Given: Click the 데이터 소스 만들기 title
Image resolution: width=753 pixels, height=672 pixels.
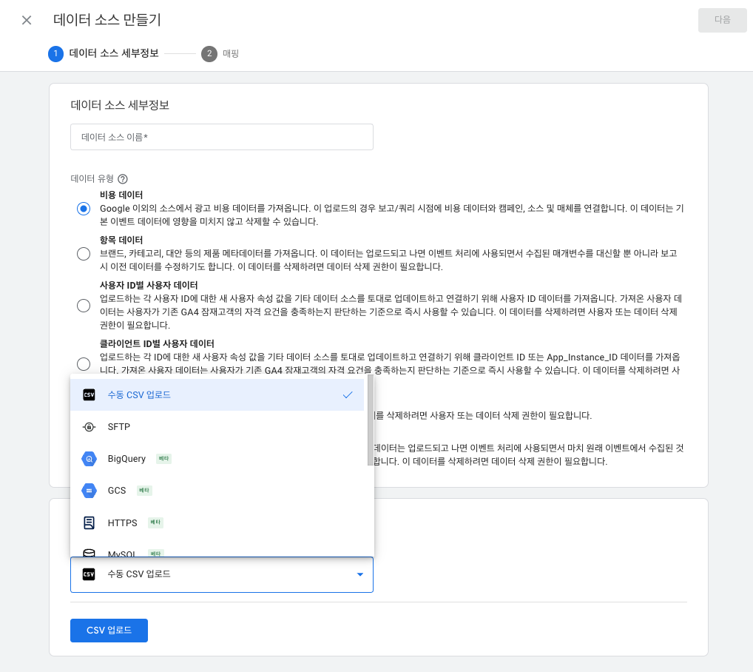Looking at the screenshot, I should coord(107,20).
